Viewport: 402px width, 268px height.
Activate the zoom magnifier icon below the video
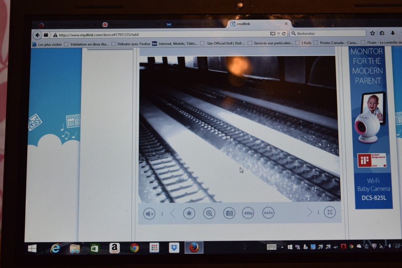209,213
